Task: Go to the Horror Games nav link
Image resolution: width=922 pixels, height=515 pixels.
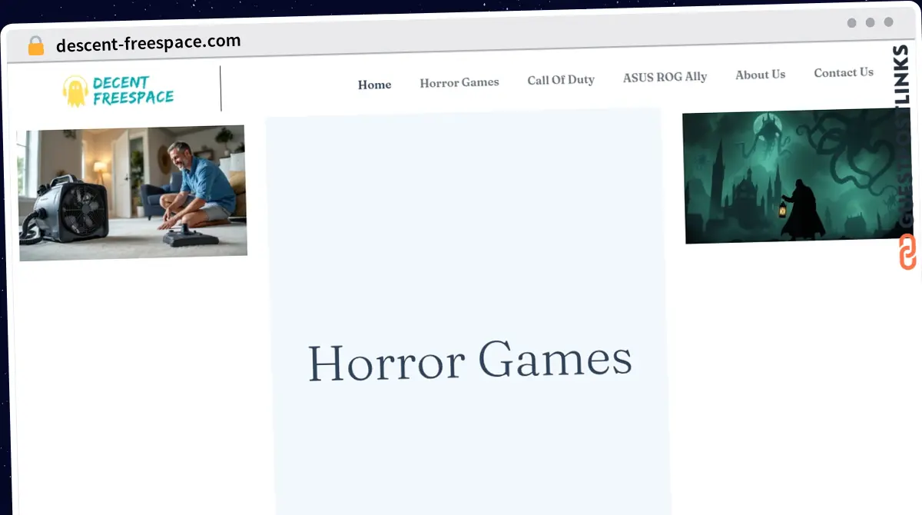Action: pos(459,82)
